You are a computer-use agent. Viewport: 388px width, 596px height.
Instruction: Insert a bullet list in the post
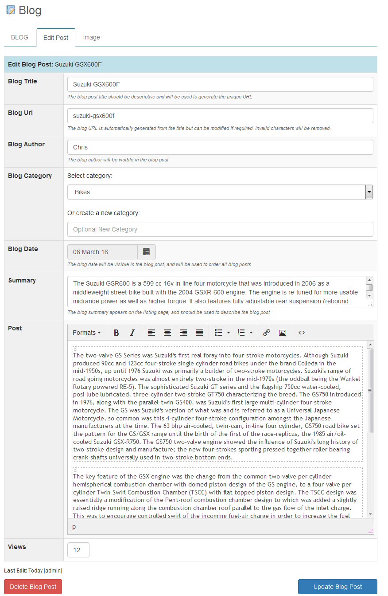click(x=218, y=333)
